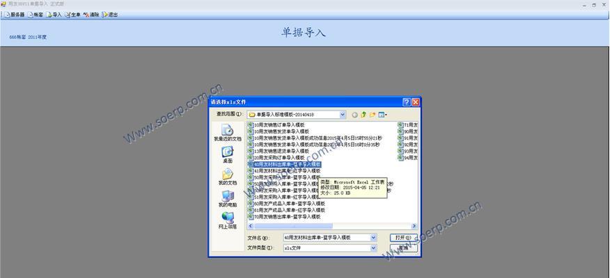Click the Excel icon of file 93用友

point(400,151)
